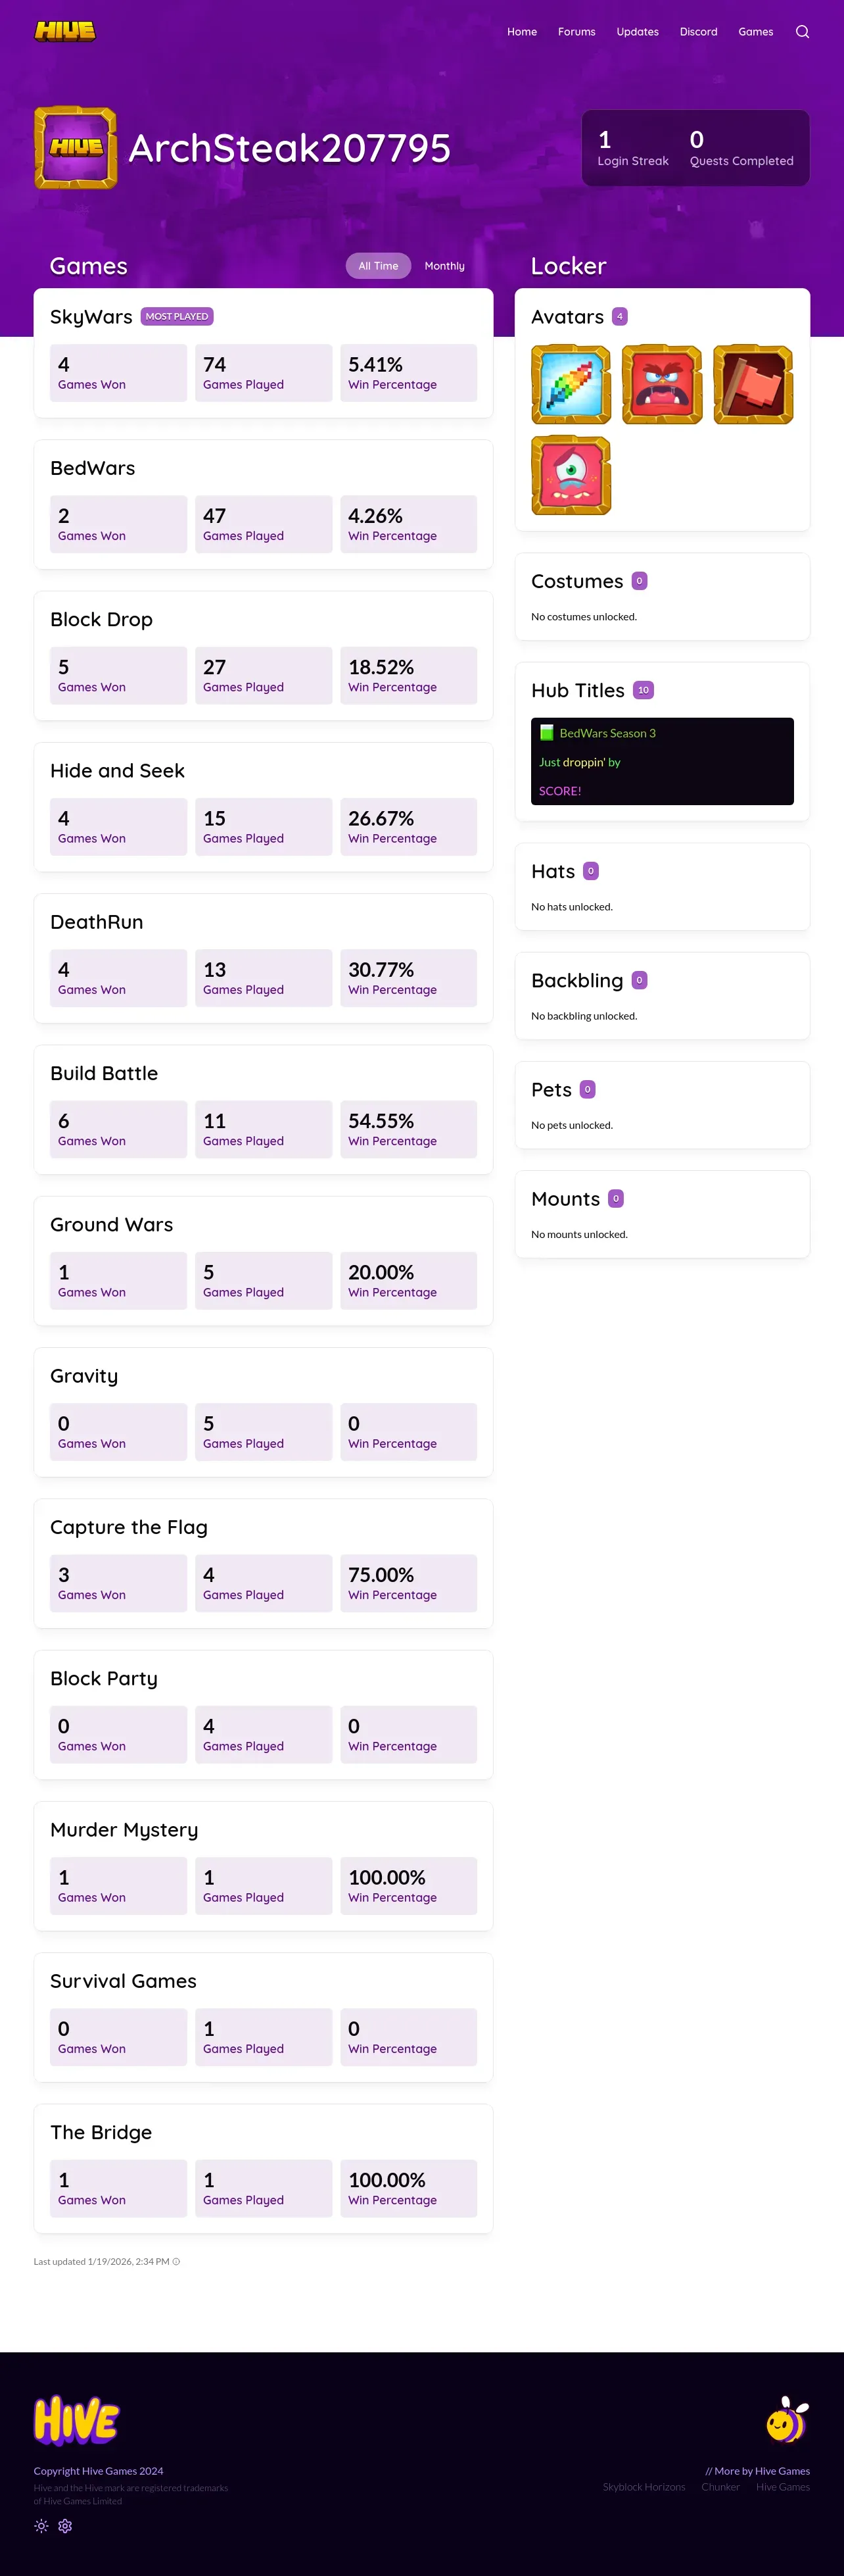The image size is (844, 2576).
Task: Visit the Skyblock Horizons footer link
Action: click(644, 2486)
